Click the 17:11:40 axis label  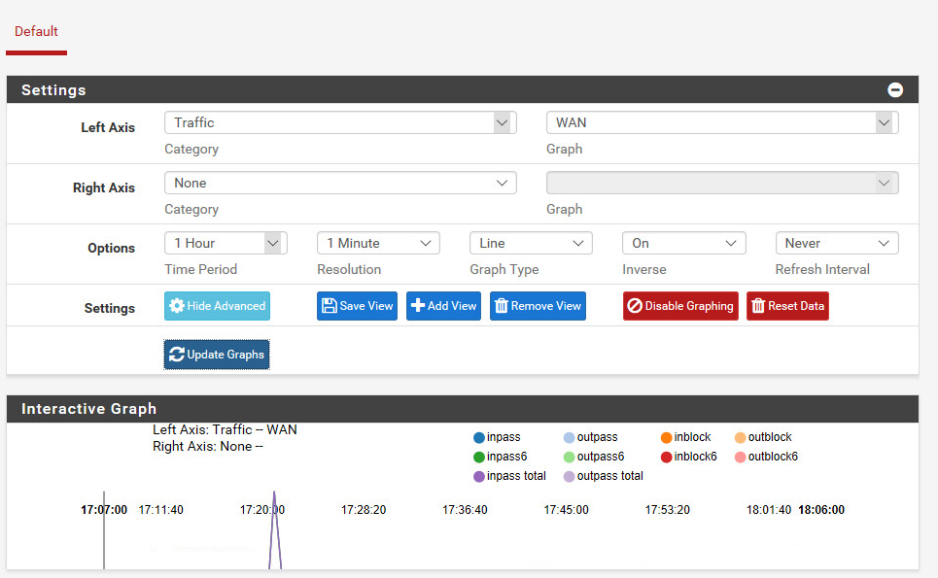161,510
